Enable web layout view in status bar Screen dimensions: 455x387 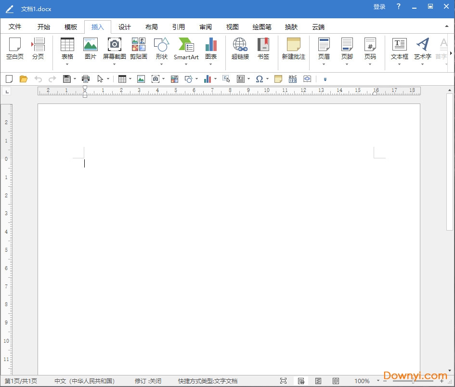coord(318,380)
